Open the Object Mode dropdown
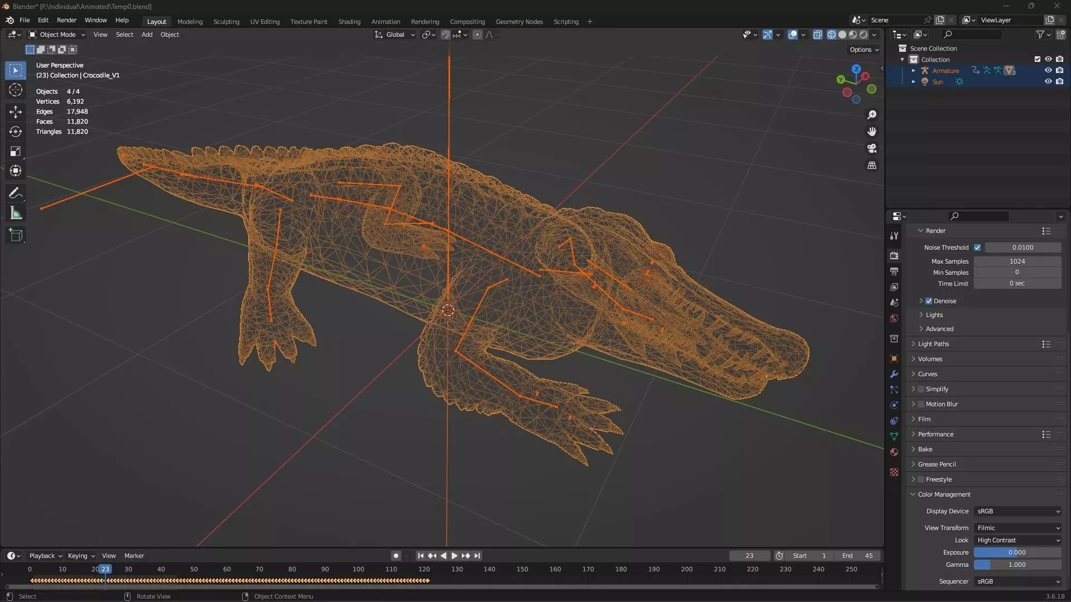The image size is (1071, 602). coord(56,35)
